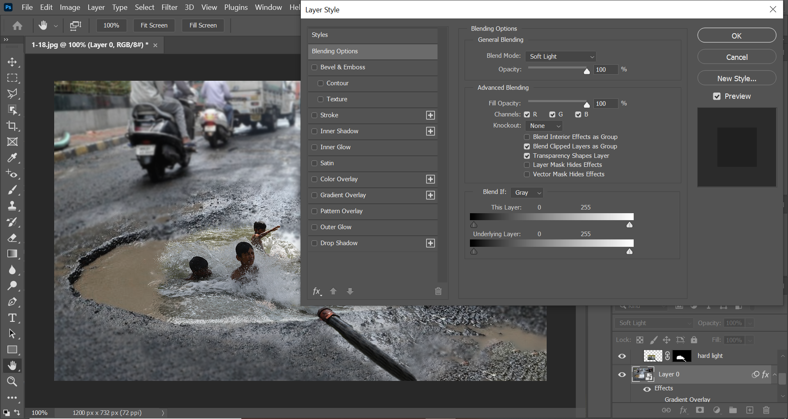This screenshot has height=419, width=788.
Task: Add a layer mask from the Layers panel
Action: click(700, 410)
